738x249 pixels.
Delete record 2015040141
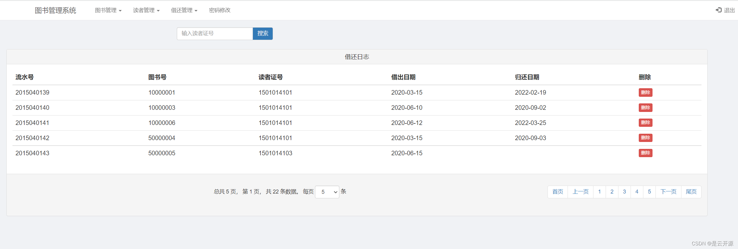click(645, 123)
